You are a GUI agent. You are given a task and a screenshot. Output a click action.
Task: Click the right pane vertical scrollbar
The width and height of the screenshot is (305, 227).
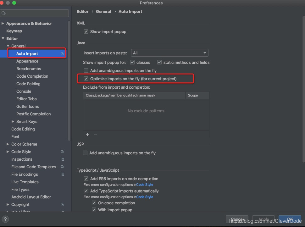pos(304,89)
